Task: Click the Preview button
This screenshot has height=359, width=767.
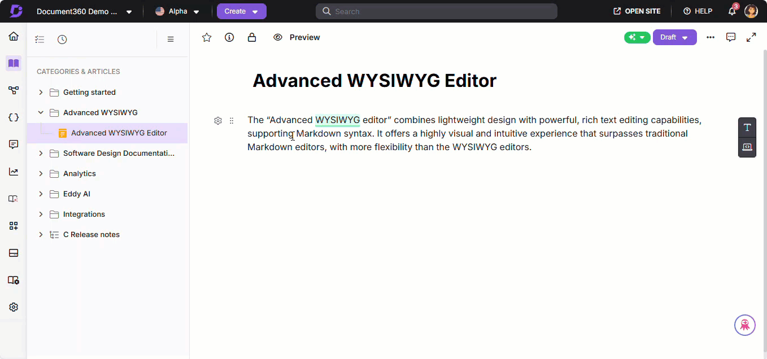Action: tap(297, 37)
